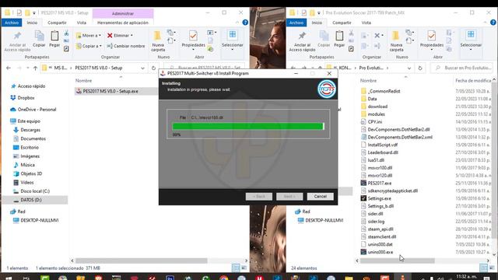Refresh the left Explorer window
498x280 pixels.
(154, 68)
